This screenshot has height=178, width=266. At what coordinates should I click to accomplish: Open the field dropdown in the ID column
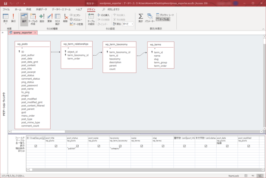click(x=43, y=138)
